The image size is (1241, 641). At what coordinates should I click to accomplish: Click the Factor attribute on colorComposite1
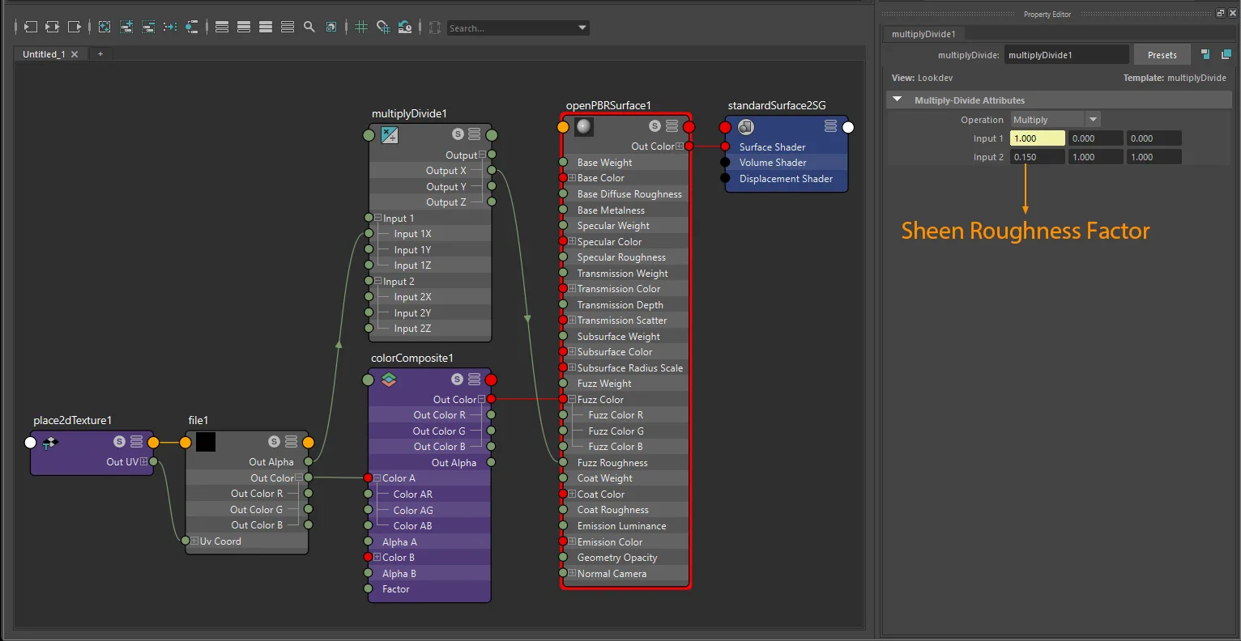[x=429, y=589]
